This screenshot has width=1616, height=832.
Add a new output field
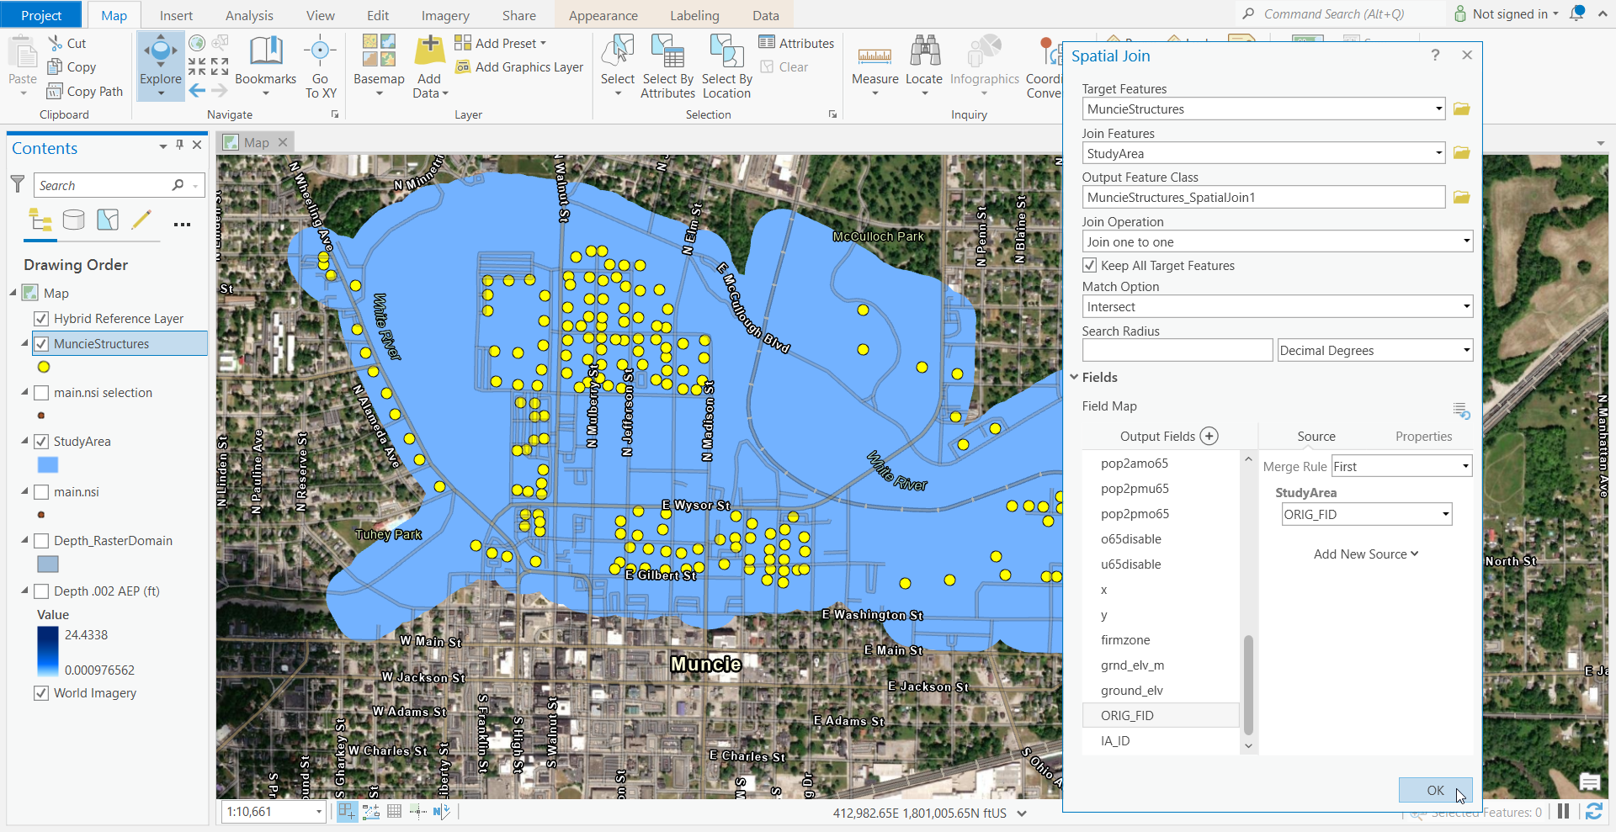point(1209,436)
